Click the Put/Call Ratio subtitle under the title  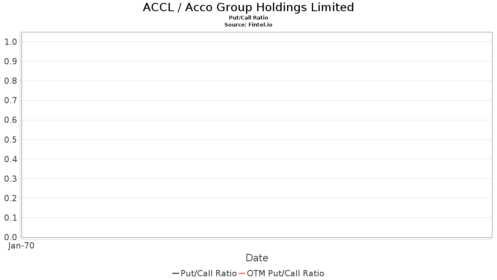pyautogui.click(x=248, y=18)
